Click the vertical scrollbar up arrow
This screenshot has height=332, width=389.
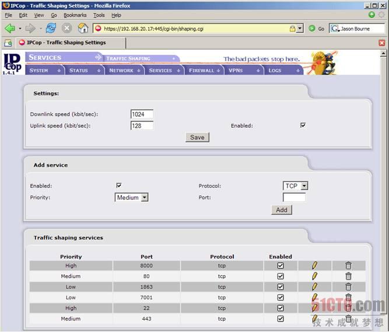(383, 53)
